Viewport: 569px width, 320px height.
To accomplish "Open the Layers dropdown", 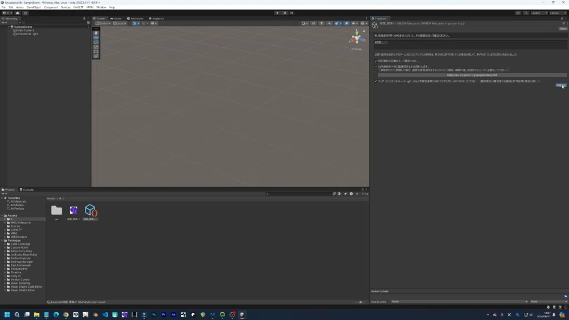I will pos(539,13).
